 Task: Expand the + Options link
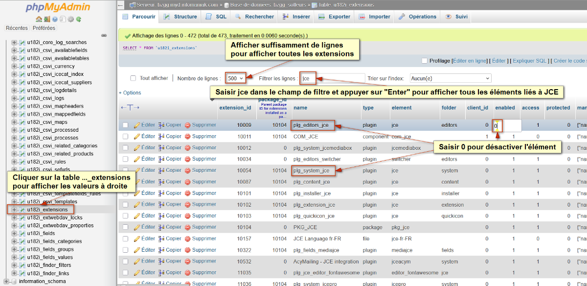(130, 93)
